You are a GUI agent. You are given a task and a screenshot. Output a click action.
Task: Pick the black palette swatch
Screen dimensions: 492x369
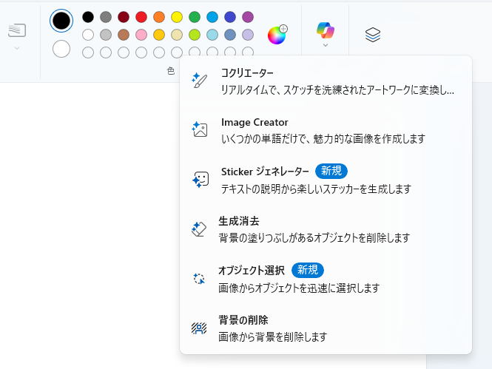(88, 17)
